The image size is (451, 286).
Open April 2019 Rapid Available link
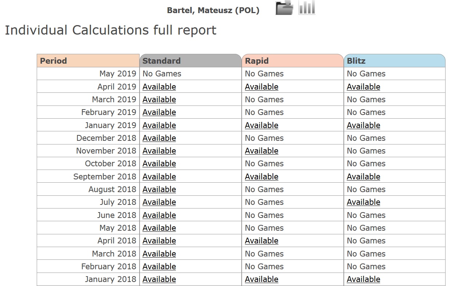point(262,87)
